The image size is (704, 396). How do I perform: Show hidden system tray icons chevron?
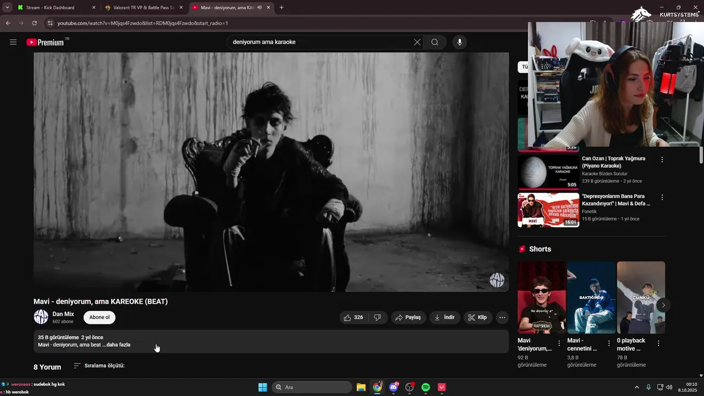pos(637,387)
